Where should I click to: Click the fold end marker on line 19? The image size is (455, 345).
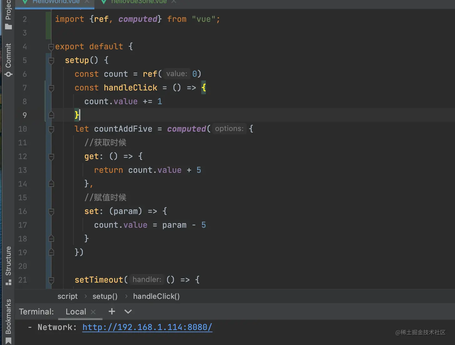tap(51, 253)
